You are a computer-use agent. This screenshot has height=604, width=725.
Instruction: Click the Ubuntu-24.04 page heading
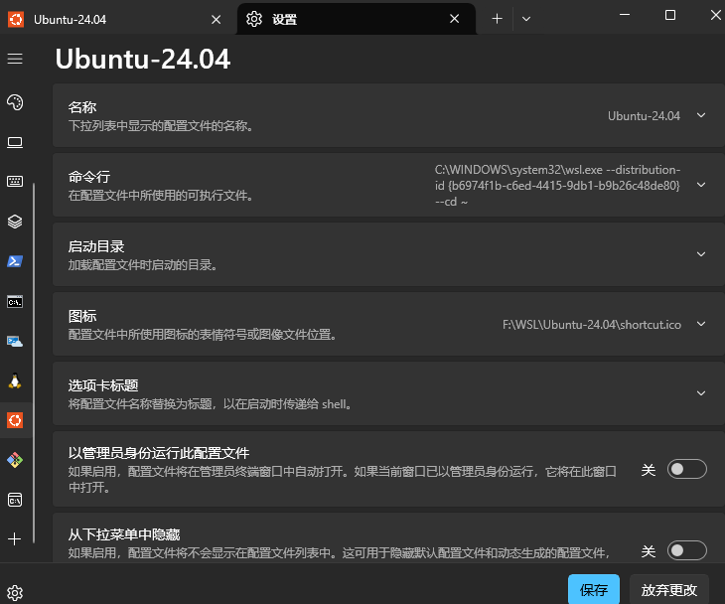(142, 60)
